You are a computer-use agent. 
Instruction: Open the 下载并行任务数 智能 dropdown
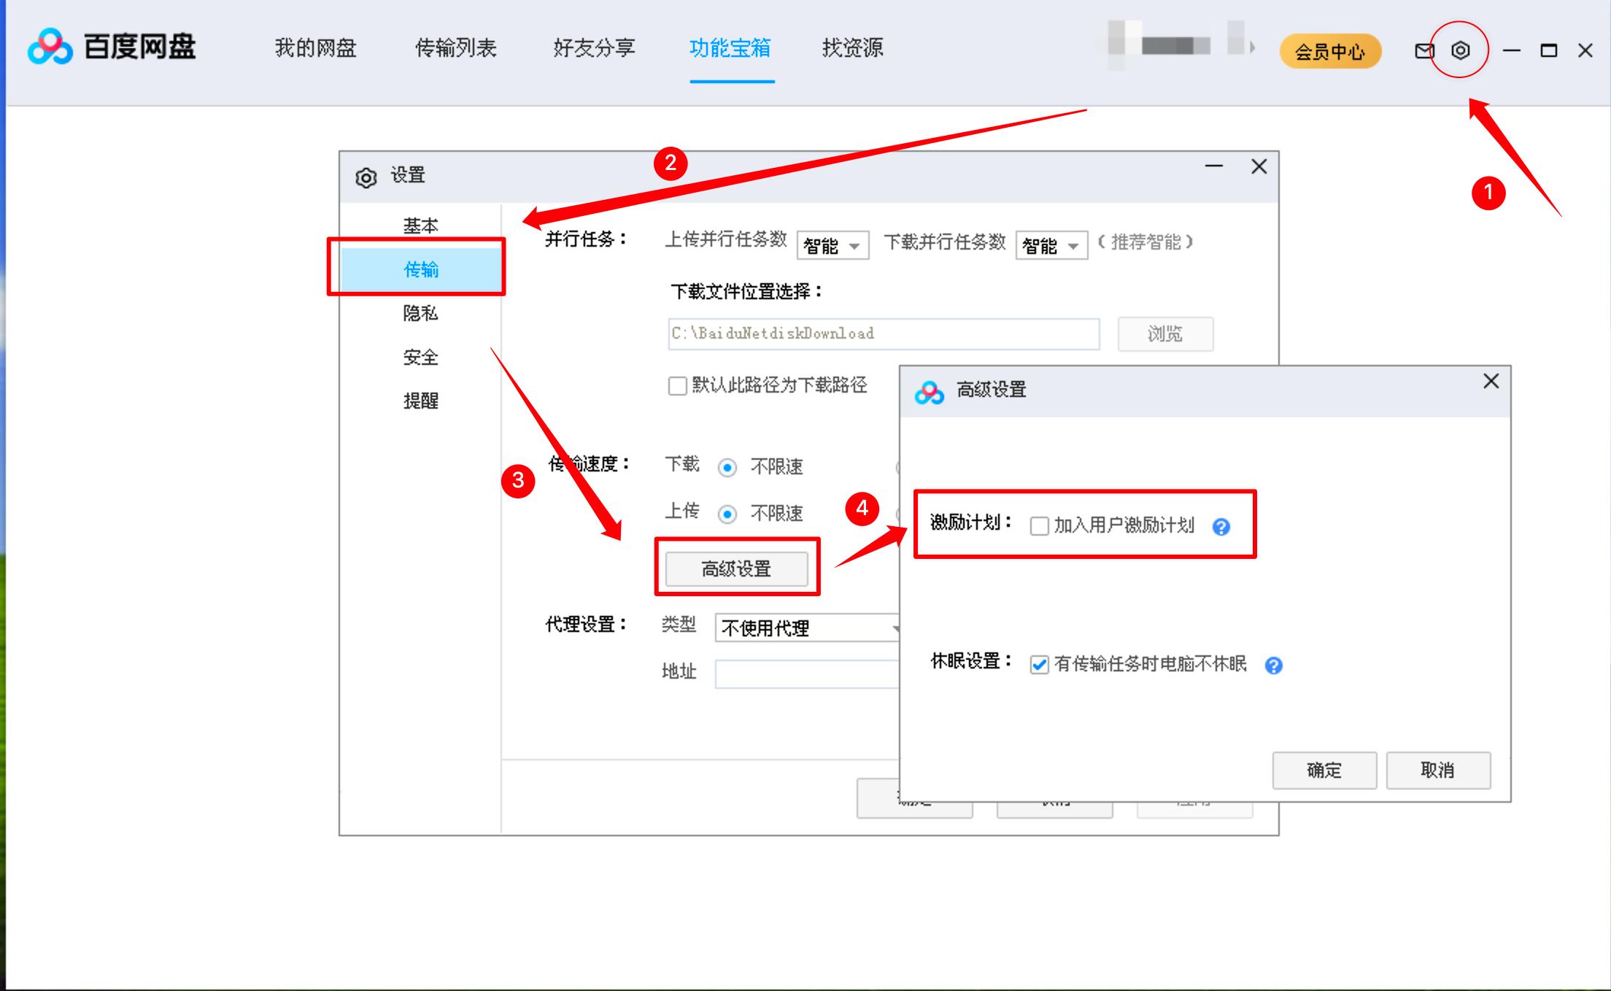click(x=1051, y=244)
